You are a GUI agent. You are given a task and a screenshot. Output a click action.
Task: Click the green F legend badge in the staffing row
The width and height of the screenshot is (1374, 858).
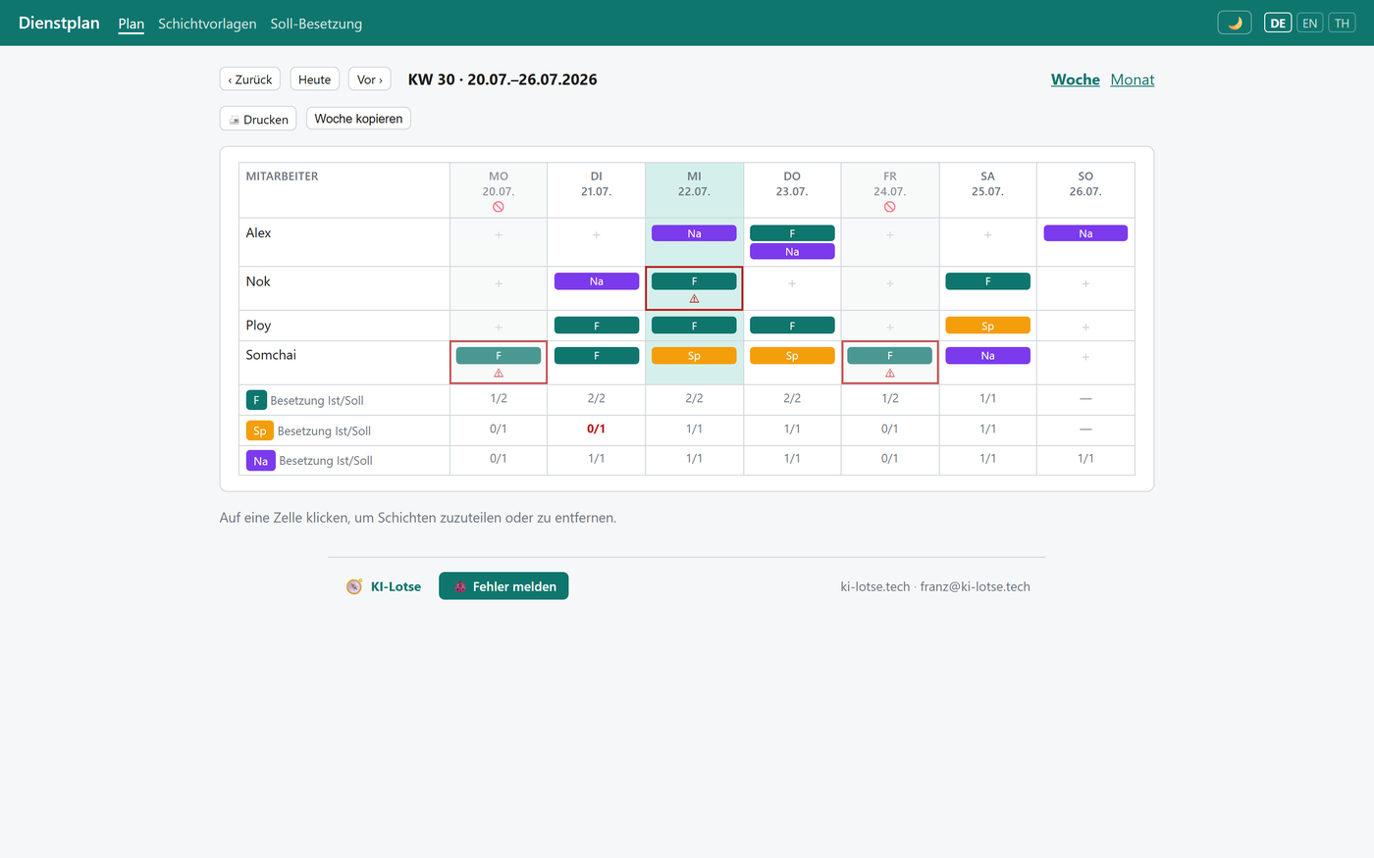pyautogui.click(x=256, y=400)
